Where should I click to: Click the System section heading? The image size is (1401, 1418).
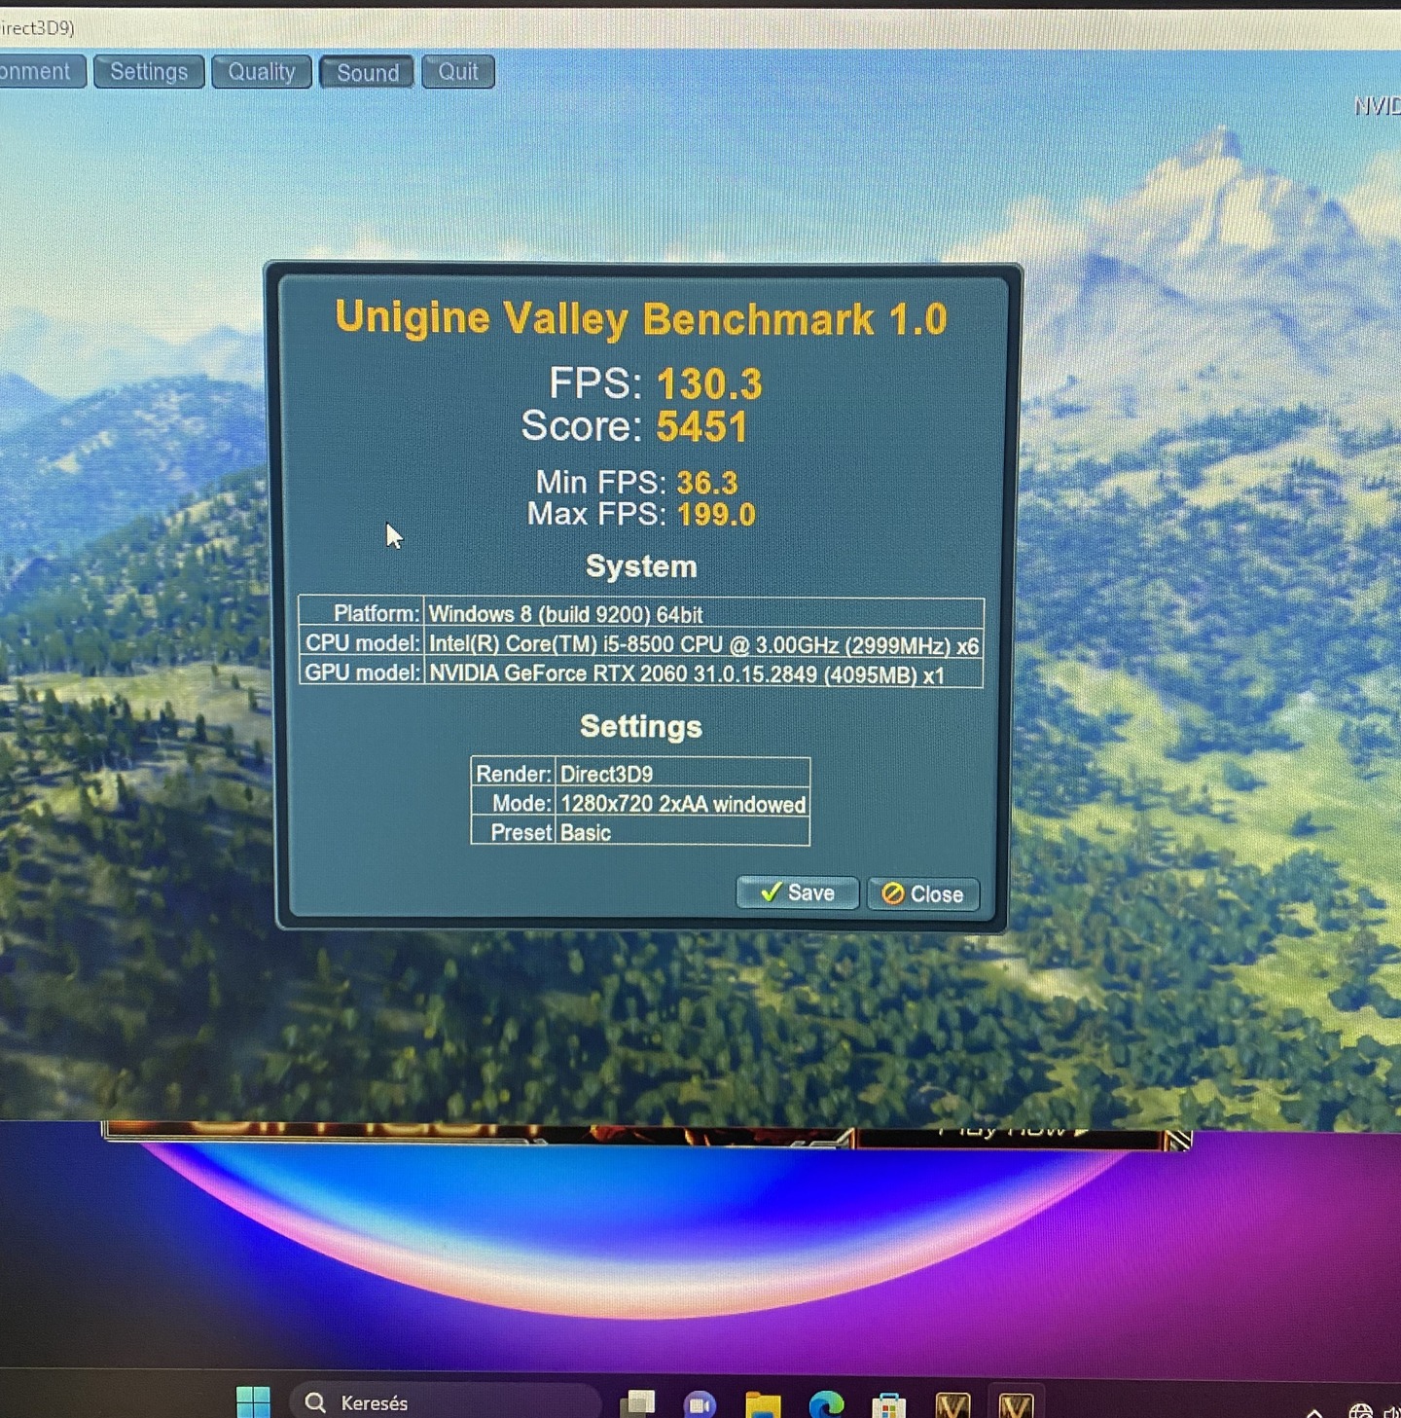[641, 566]
